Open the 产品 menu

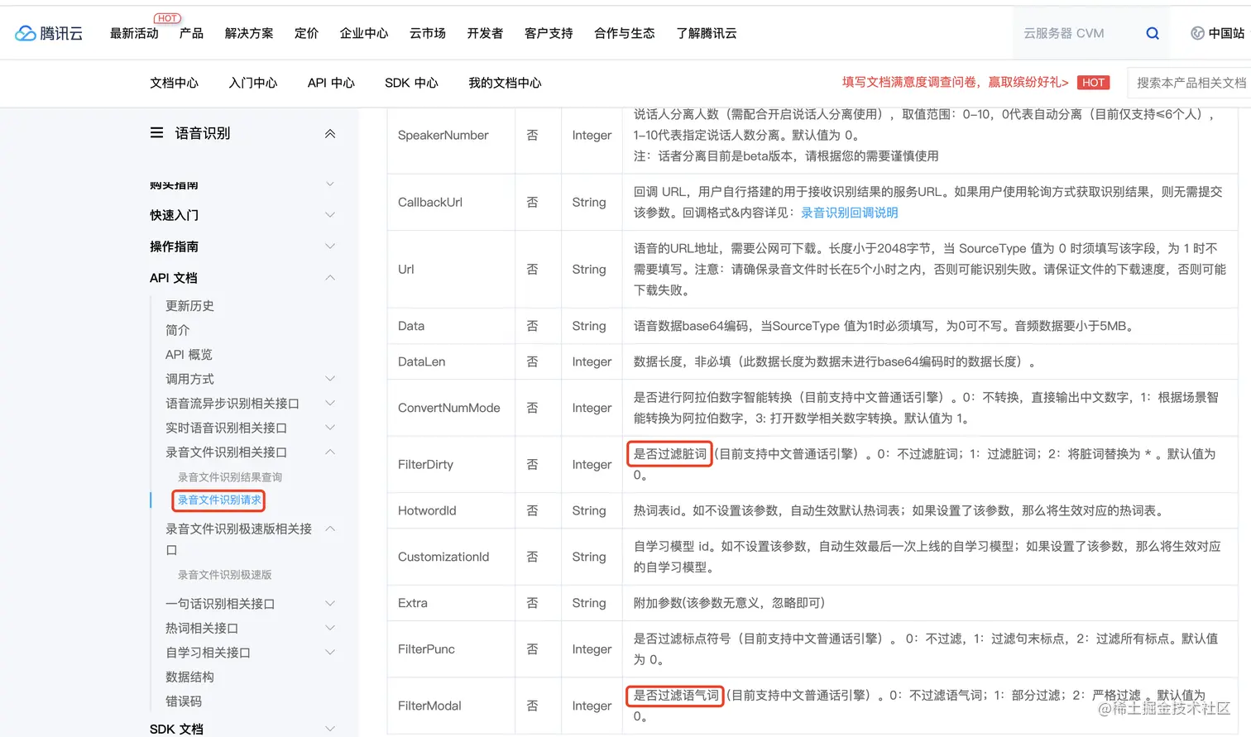191,33
